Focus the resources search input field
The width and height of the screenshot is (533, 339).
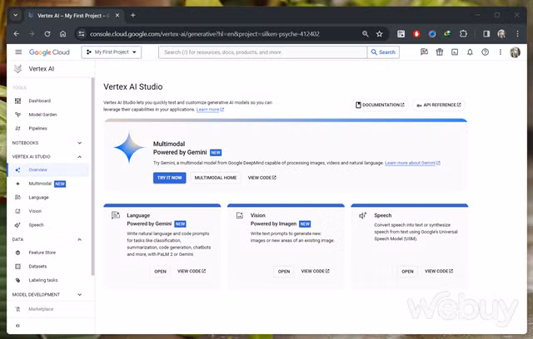click(263, 52)
